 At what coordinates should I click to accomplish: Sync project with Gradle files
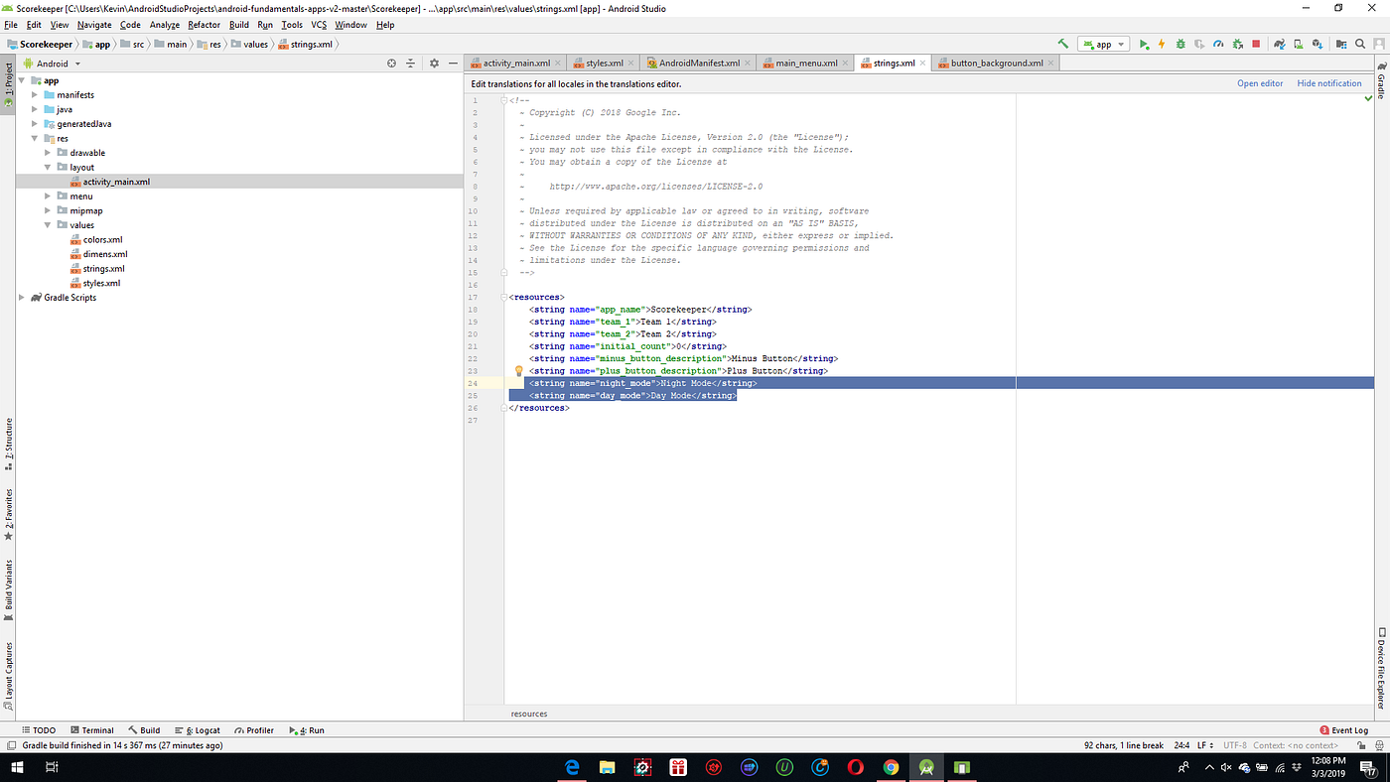(1280, 44)
